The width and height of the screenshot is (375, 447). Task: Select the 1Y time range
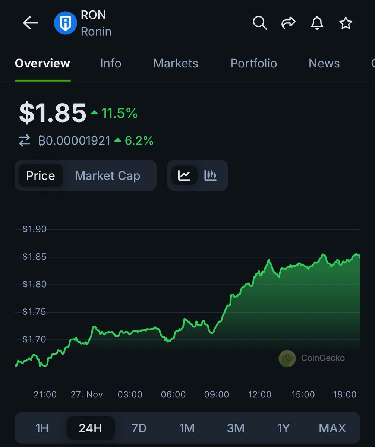pyautogui.click(x=284, y=428)
